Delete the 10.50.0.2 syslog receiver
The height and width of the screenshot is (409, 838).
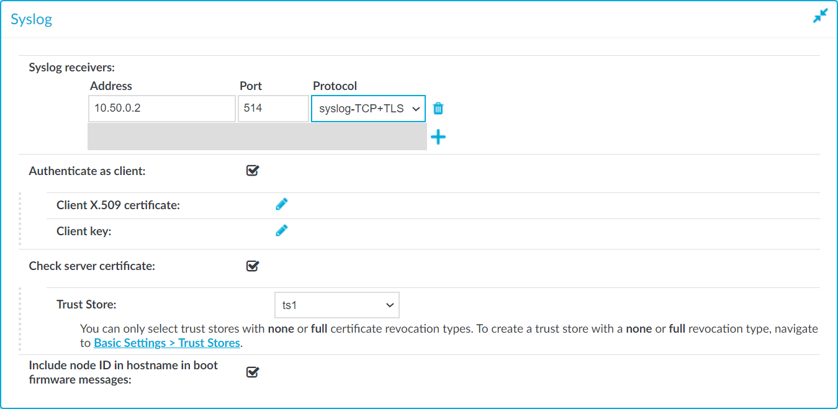click(438, 109)
